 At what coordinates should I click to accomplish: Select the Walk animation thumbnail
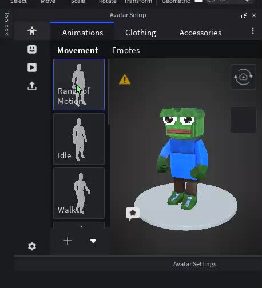click(x=79, y=193)
